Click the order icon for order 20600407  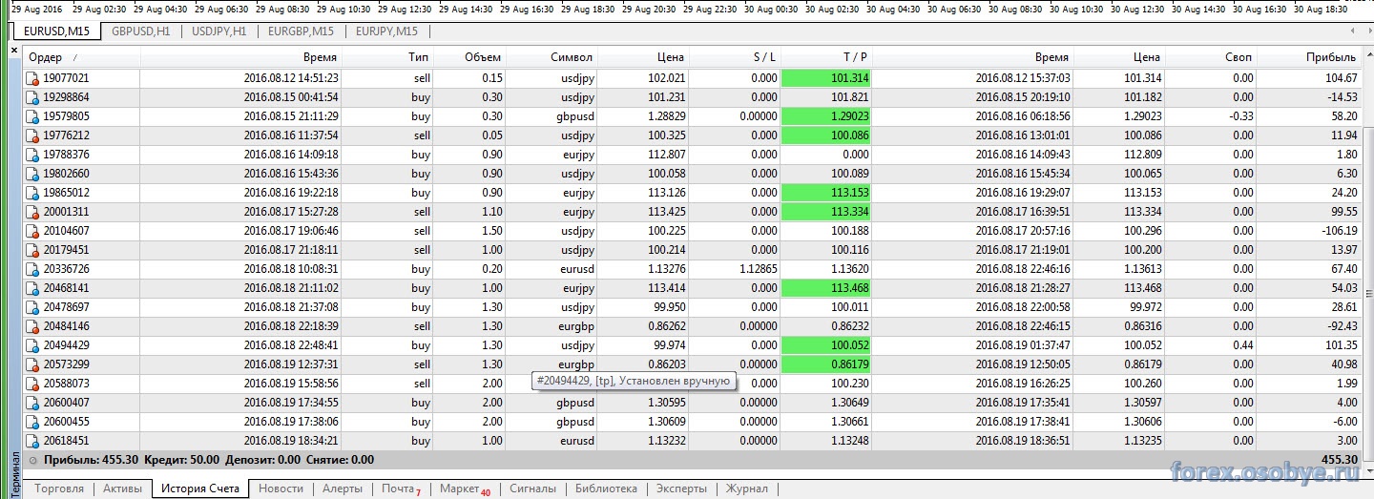pyautogui.click(x=32, y=403)
